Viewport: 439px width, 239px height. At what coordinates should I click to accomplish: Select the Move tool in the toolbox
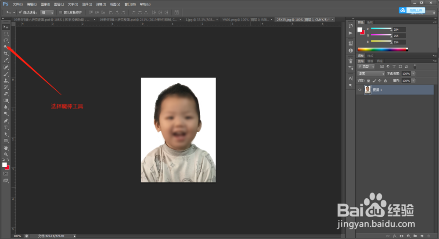click(x=6, y=27)
